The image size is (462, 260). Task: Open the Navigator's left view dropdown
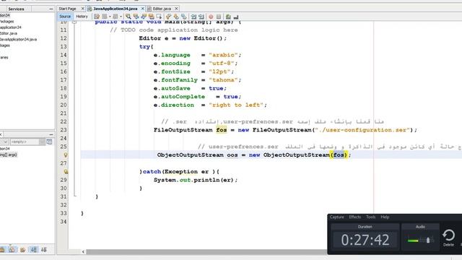click(x=4, y=142)
